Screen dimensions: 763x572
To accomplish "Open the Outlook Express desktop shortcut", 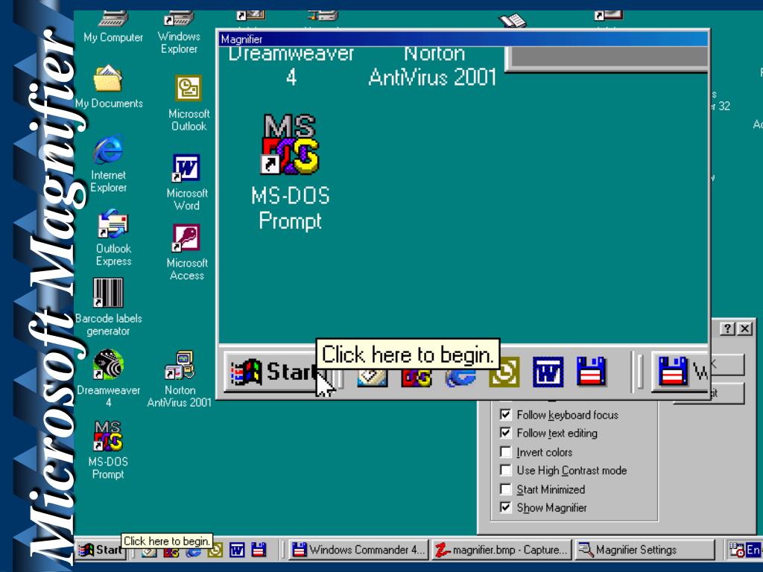I will [113, 238].
